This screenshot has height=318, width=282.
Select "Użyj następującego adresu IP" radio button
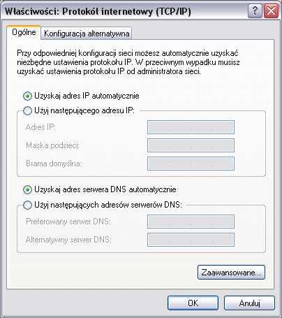(x=27, y=110)
